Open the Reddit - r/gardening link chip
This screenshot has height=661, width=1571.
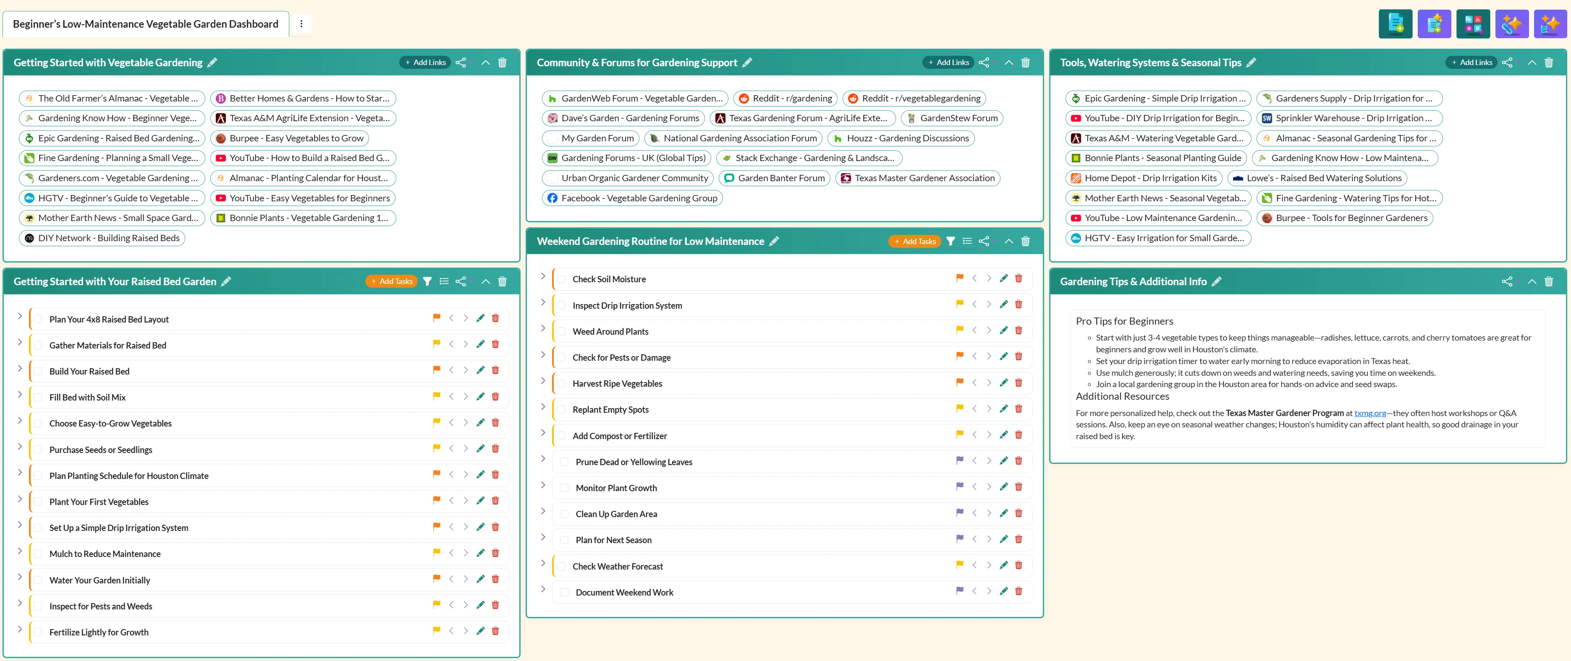pos(785,98)
